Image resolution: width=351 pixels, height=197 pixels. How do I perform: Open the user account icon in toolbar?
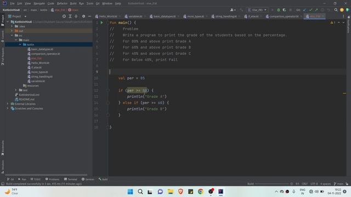(233, 10)
